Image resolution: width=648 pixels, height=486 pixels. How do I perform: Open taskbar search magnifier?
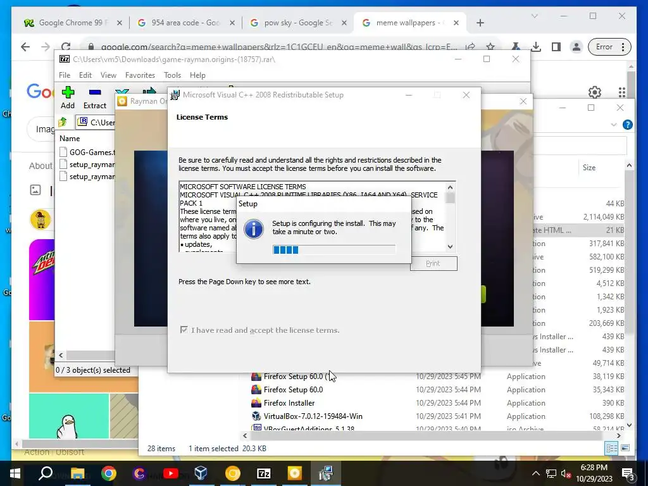(46, 473)
